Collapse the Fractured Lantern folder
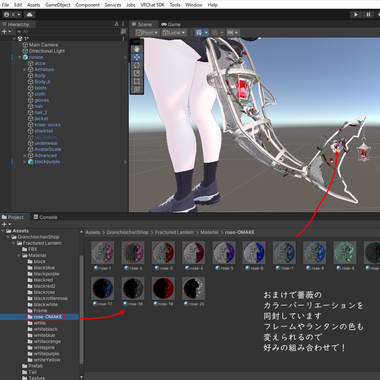380x380 pixels. (13, 243)
